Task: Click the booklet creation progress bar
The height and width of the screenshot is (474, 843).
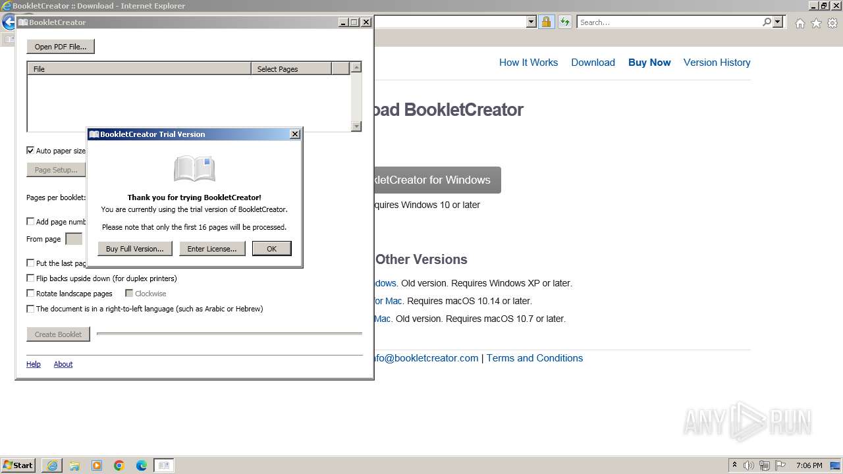Action: (x=229, y=334)
